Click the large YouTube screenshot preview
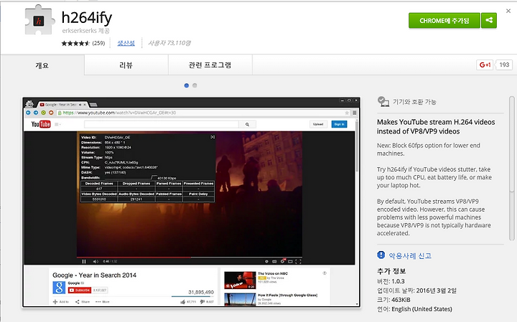Viewport: 517px width, 322px height. click(191, 202)
